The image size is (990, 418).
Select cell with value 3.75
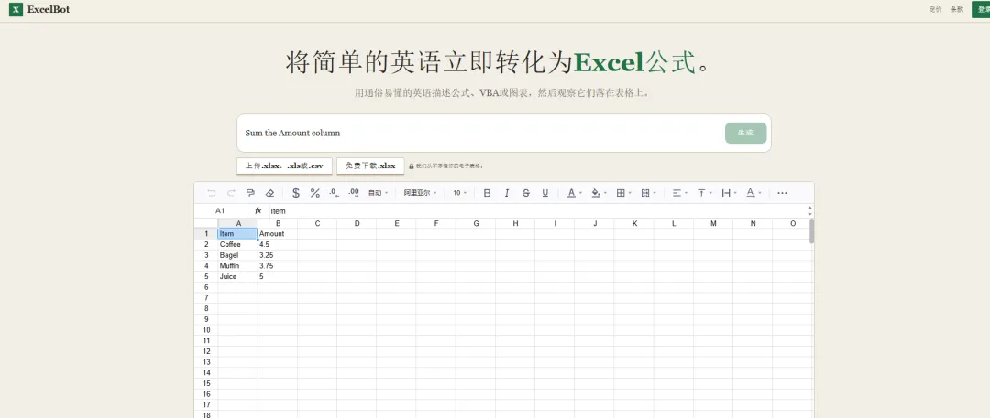pos(278,266)
